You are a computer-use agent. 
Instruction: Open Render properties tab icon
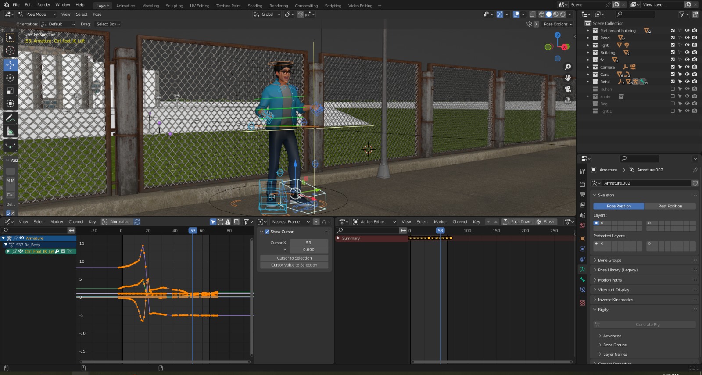582,184
